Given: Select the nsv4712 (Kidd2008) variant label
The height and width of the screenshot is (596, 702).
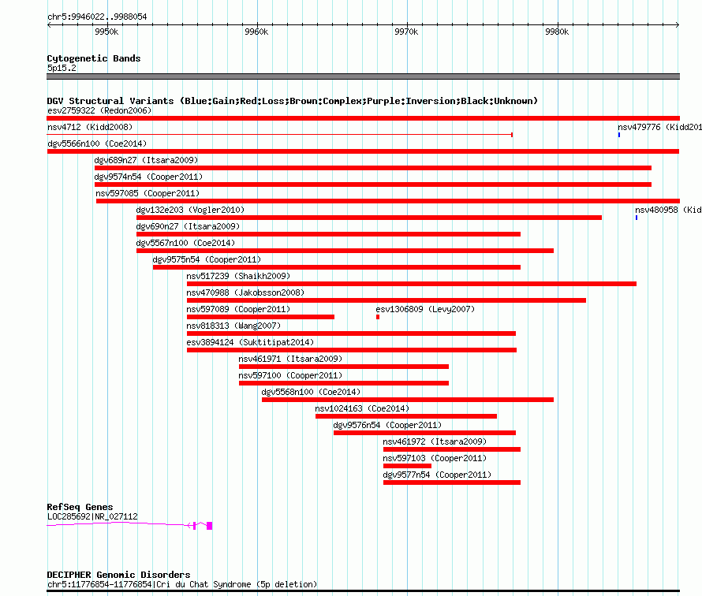Looking at the screenshot, I should coord(90,127).
